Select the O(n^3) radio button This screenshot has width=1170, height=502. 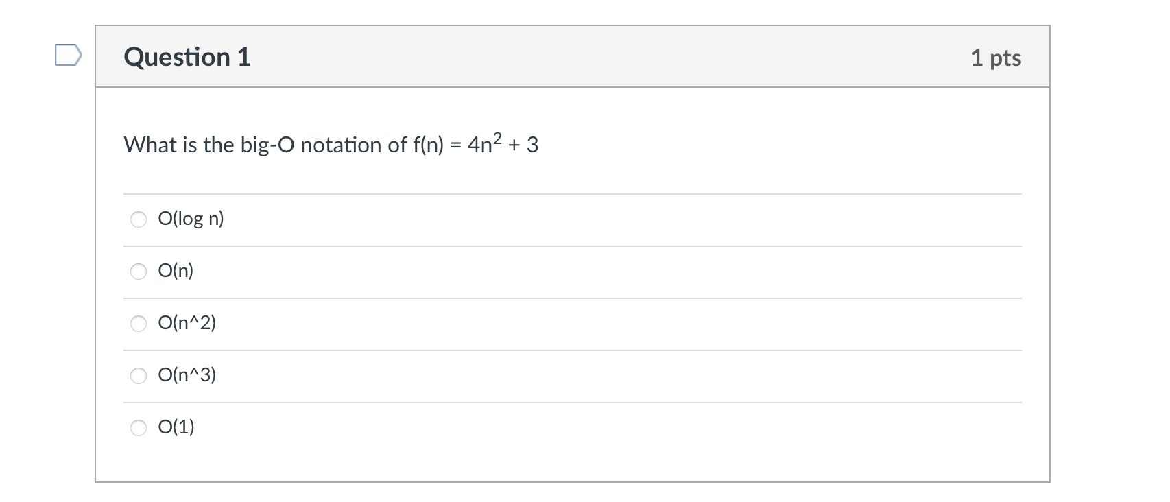pos(139,375)
